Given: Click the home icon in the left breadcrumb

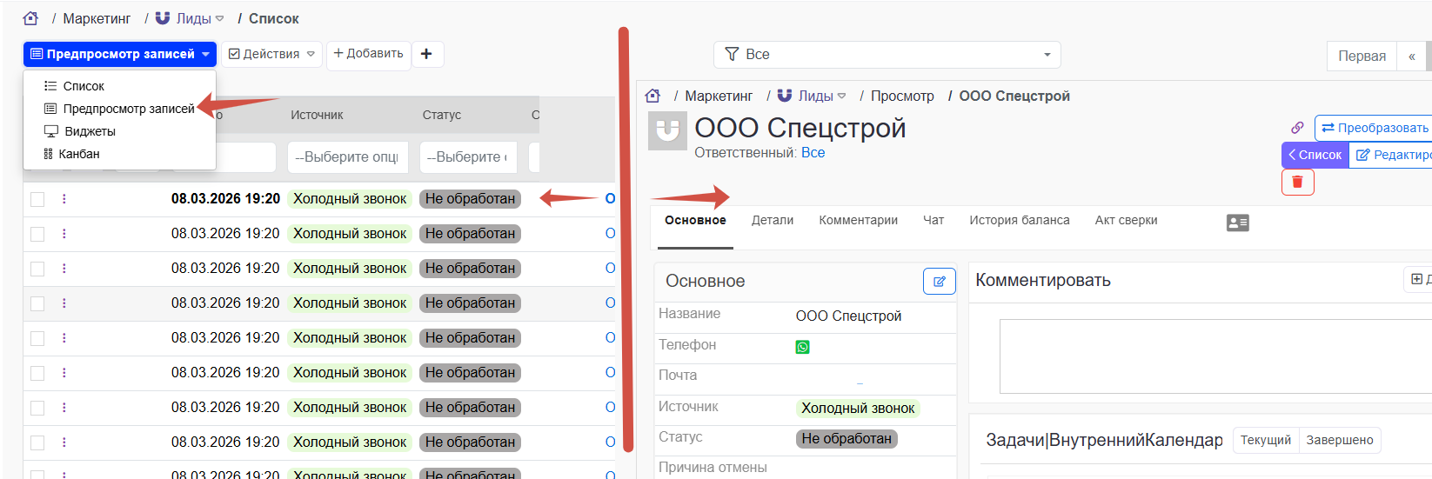Looking at the screenshot, I should [x=30, y=18].
